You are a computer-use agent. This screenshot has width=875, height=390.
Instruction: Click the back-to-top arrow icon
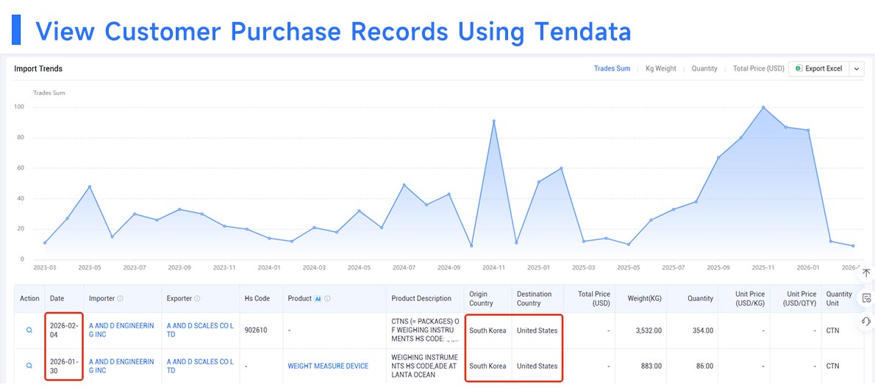(865, 272)
